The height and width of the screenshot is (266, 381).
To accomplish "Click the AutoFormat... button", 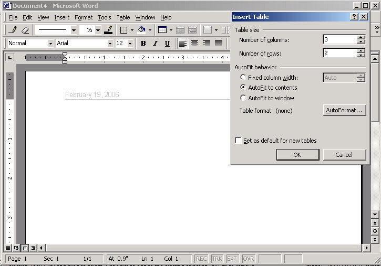I will (x=344, y=111).
